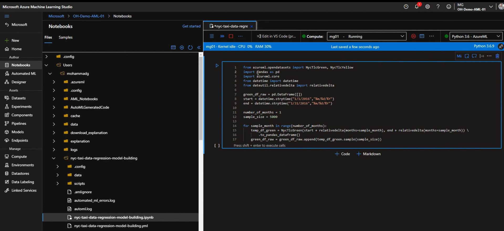Add a new Markdown cell

pos(368,154)
